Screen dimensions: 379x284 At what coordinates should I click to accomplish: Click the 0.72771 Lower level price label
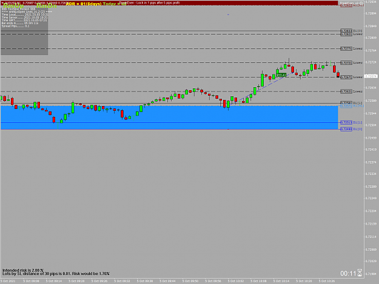[x=346, y=48]
